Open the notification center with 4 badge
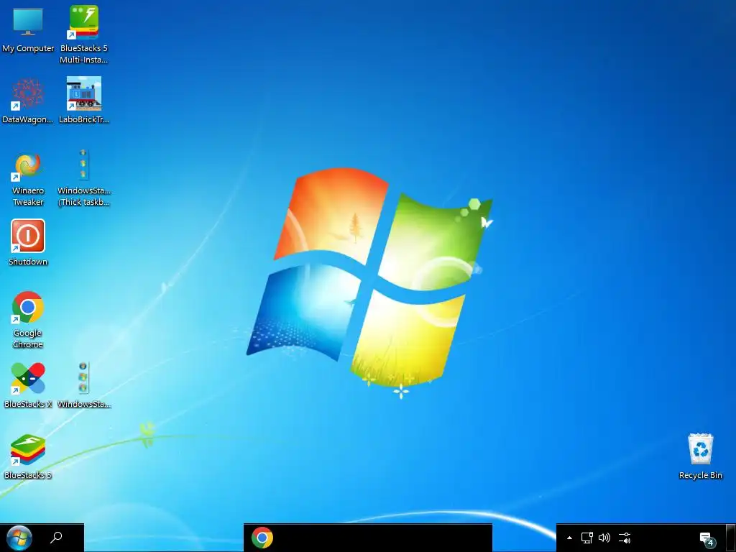The width and height of the screenshot is (736, 552). (707, 539)
